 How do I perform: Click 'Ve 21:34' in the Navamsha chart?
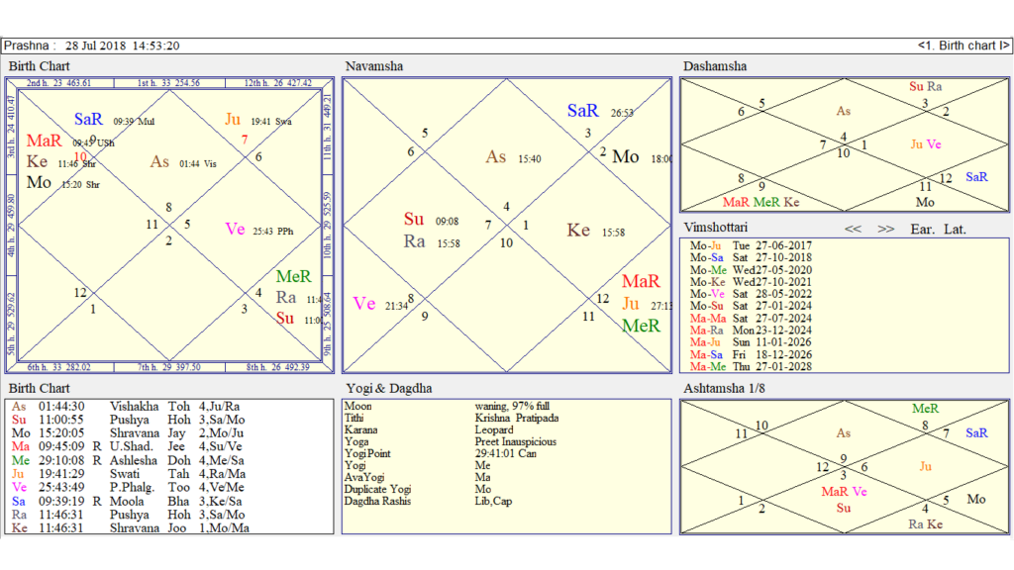pyautogui.click(x=381, y=304)
